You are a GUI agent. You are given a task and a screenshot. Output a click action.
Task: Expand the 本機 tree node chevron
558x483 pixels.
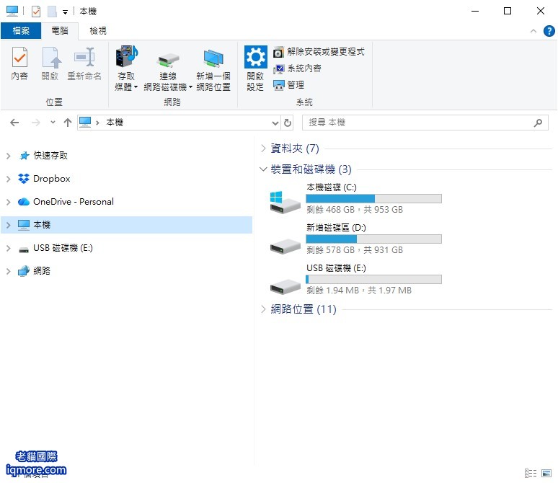pos(8,225)
